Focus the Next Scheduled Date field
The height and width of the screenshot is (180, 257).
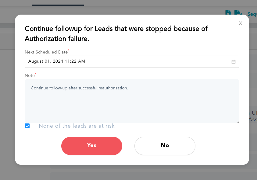pyautogui.click(x=128, y=62)
